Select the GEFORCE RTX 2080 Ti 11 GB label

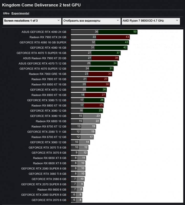(47, 132)
